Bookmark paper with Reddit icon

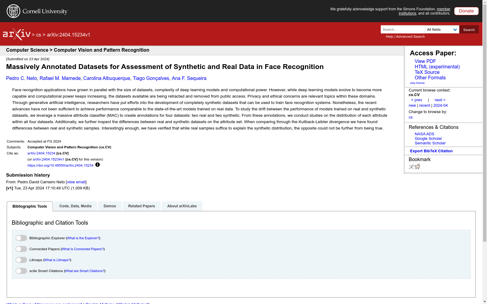pyautogui.click(x=417, y=167)
